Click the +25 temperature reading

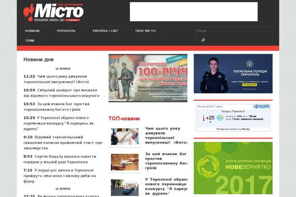pyautogui.click(x=210, y=118)
